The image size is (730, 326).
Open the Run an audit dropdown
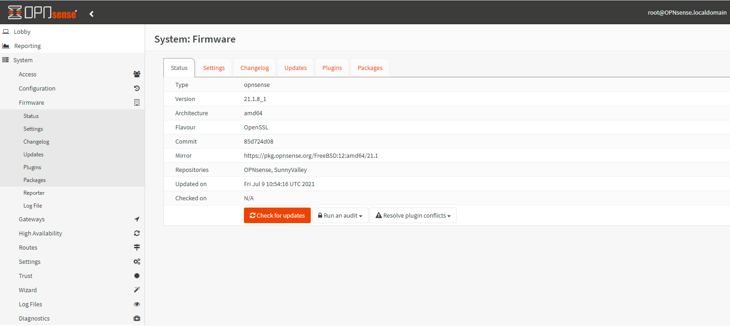tap(340, 215)
